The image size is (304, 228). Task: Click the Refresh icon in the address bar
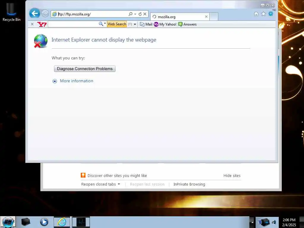tap(140, 14)
